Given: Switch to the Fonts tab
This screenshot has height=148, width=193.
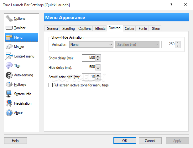Looking at the screenshot, I should pos(143,29).
